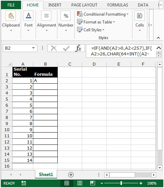Switch to Normal view
Viewport: 164px width, 188px height.
67,183
